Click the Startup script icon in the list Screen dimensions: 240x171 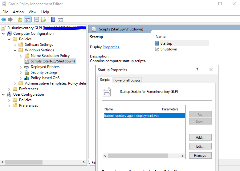tap(157, 43)
